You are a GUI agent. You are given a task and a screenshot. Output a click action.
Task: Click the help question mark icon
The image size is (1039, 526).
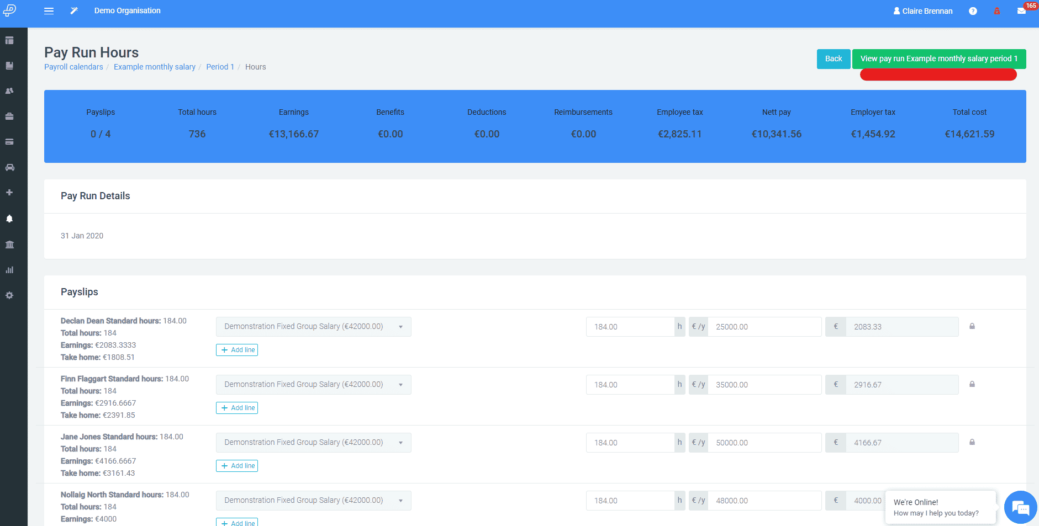point(973,11)
